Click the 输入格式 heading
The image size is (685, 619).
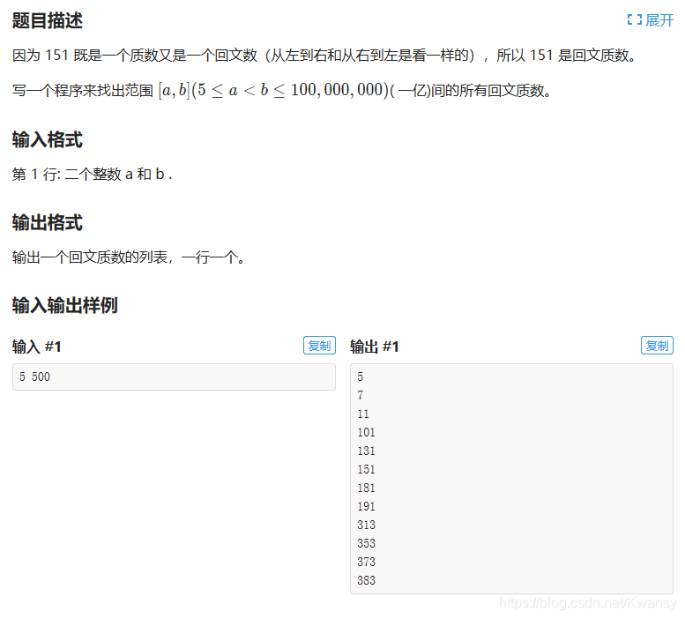click(48, 140)
